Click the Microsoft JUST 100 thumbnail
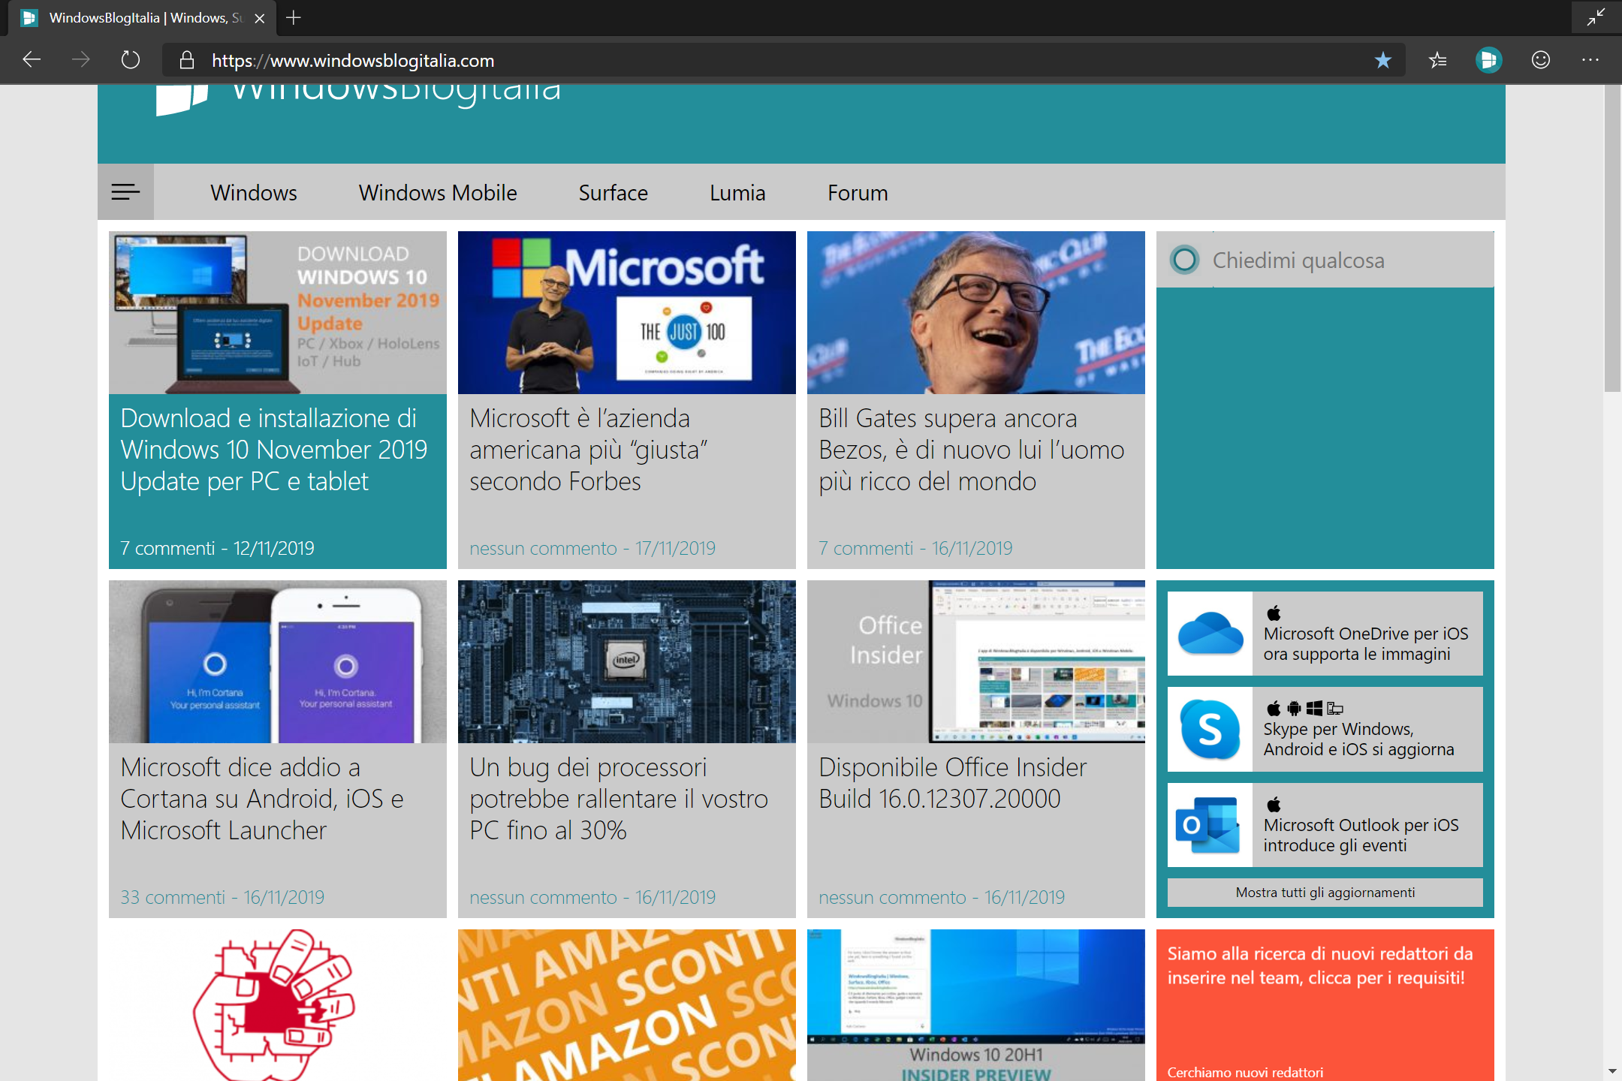This screenshot has height=1081, width=1622. pos(627,312)
